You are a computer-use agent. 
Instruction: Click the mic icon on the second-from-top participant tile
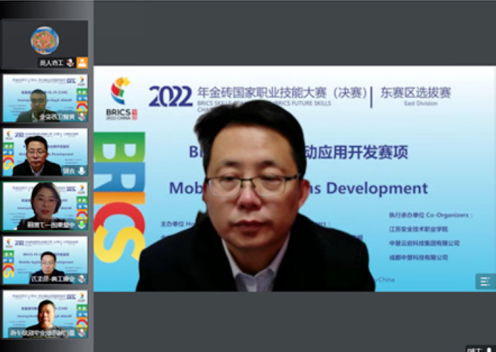tap(82, 117)
